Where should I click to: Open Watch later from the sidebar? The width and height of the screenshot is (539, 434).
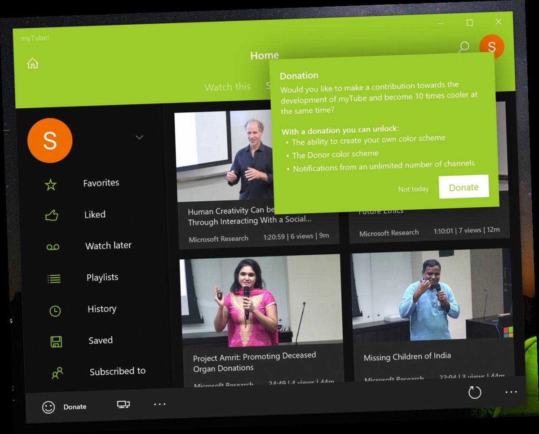pos(53,246)
